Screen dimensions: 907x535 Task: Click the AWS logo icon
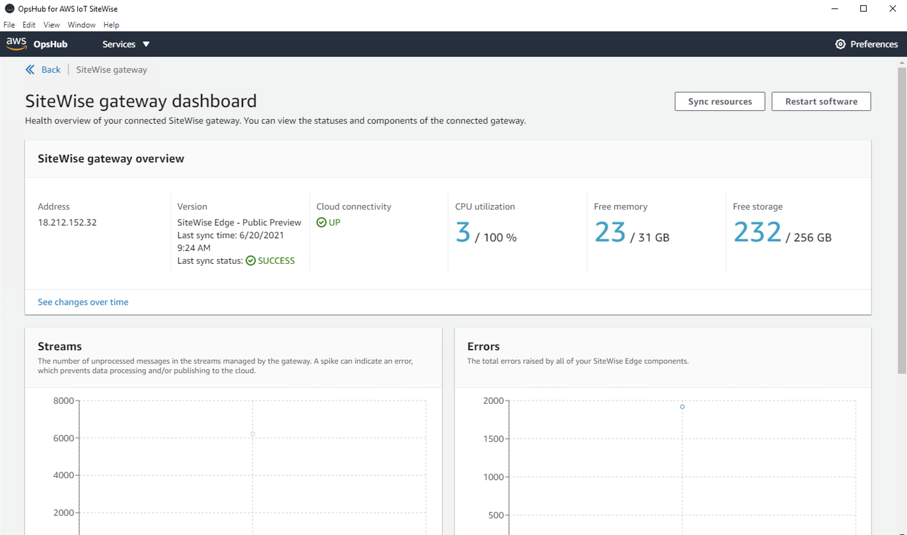[x=16, y=44]
